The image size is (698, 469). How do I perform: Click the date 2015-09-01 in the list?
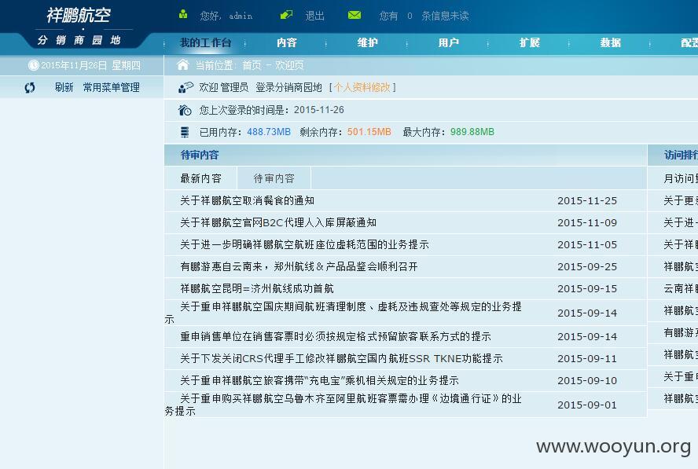click(587, 405)
